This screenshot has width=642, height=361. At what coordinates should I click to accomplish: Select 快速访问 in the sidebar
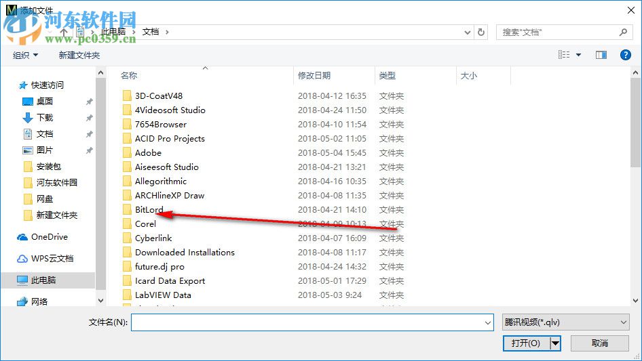pyautogui.click(x=47, y=85)
